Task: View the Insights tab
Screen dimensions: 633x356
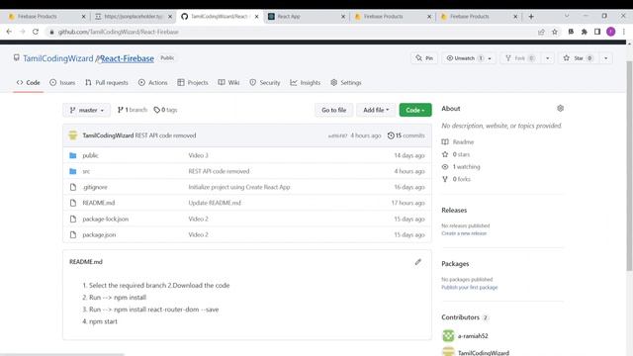Action: point(306,82)
